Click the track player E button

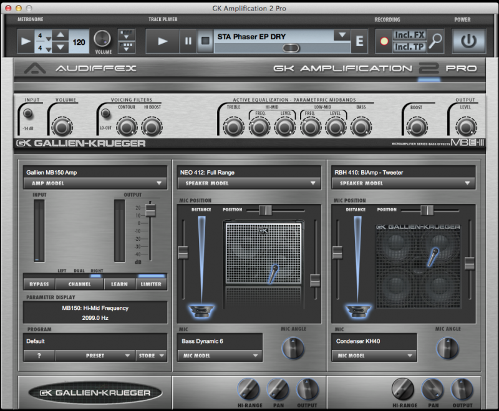[x=359, y=41]
